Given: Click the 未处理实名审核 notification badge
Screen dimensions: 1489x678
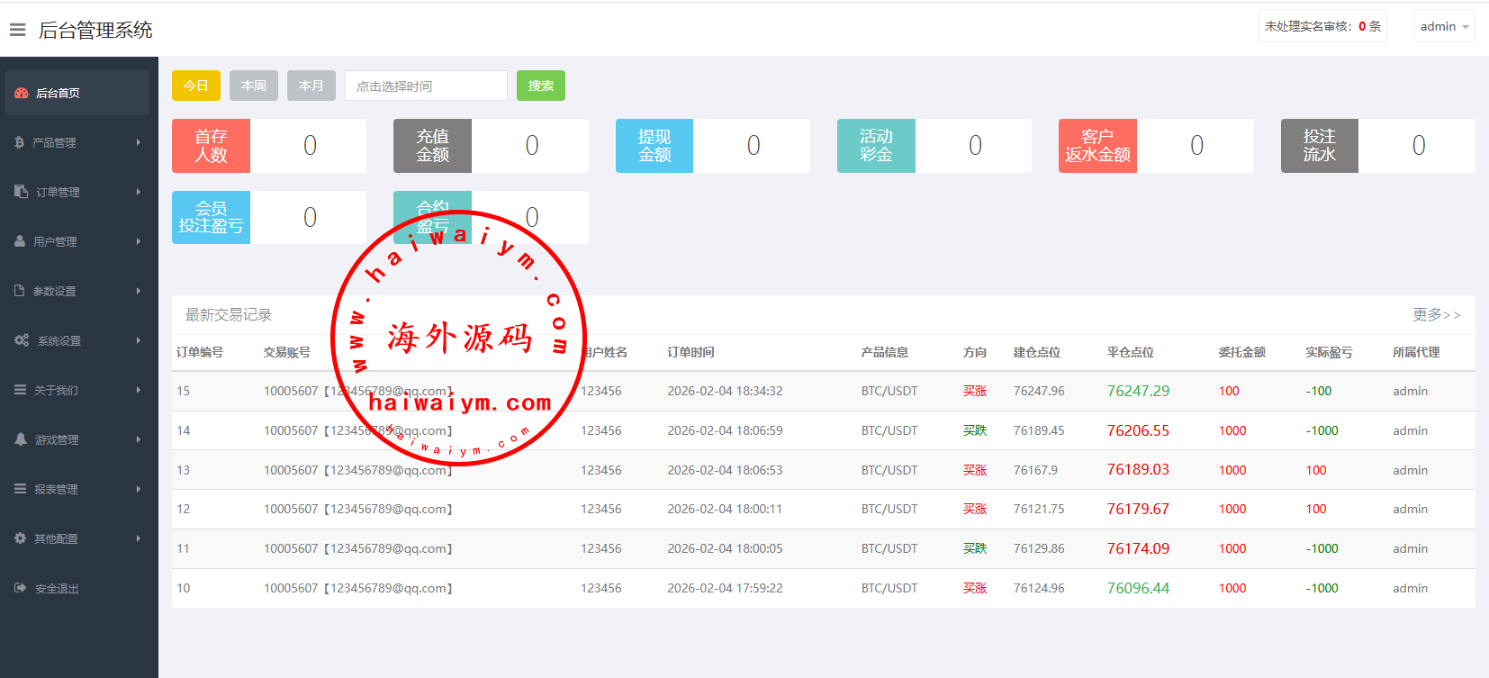Looking at the screenshot, I should [x=1322, y=26].
